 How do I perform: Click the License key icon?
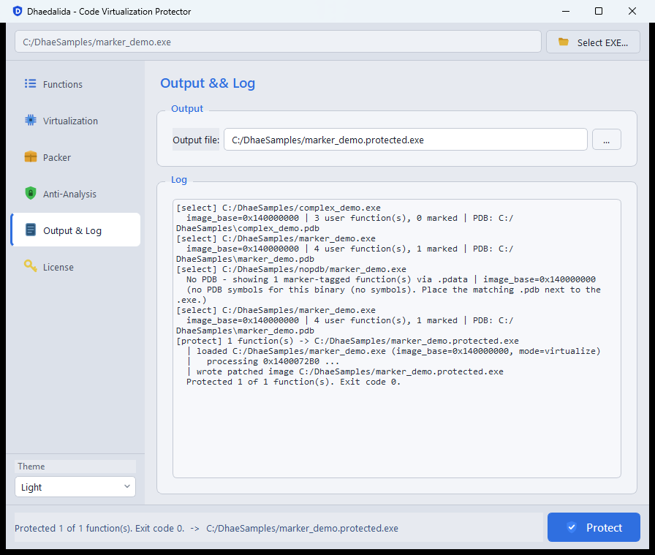click(x=30, y=266)
